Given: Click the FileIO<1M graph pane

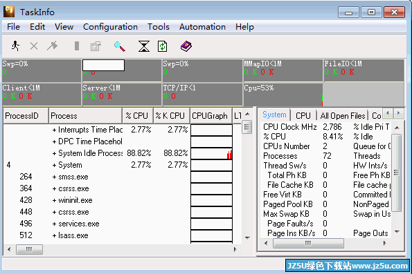Looking at the screenshot, I should click(364, 70).
